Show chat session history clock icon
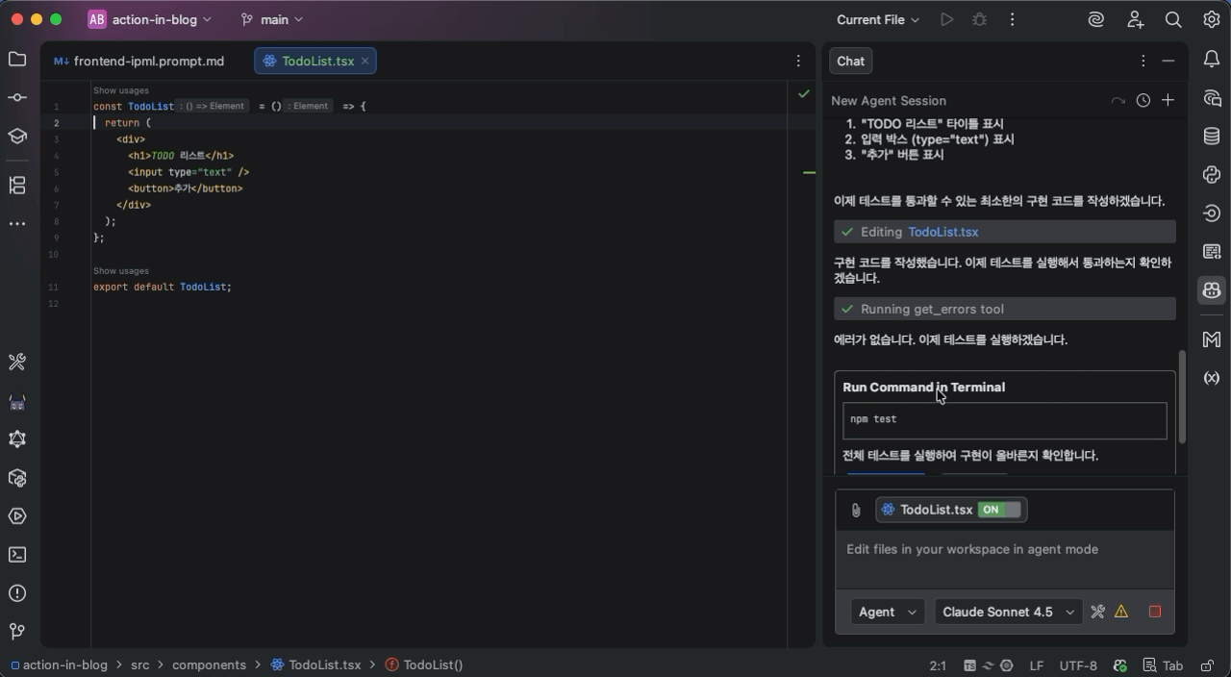The height and width of the screenshot is (677, 1231). coord(1143,100)
